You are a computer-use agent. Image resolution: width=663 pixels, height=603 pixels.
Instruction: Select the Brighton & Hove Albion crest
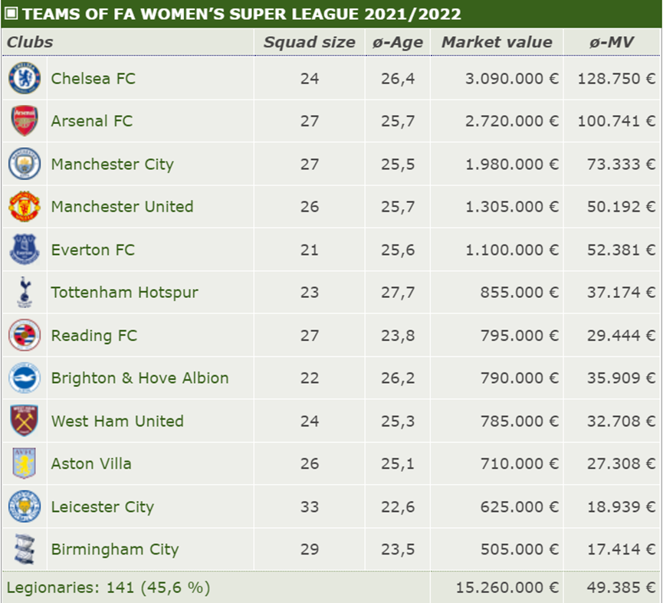point(24,379)
